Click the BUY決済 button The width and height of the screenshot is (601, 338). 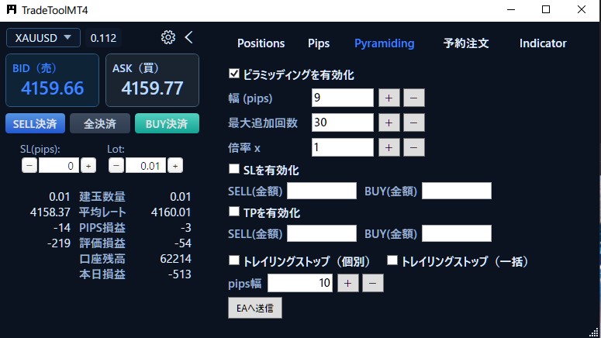coord(167,123)
